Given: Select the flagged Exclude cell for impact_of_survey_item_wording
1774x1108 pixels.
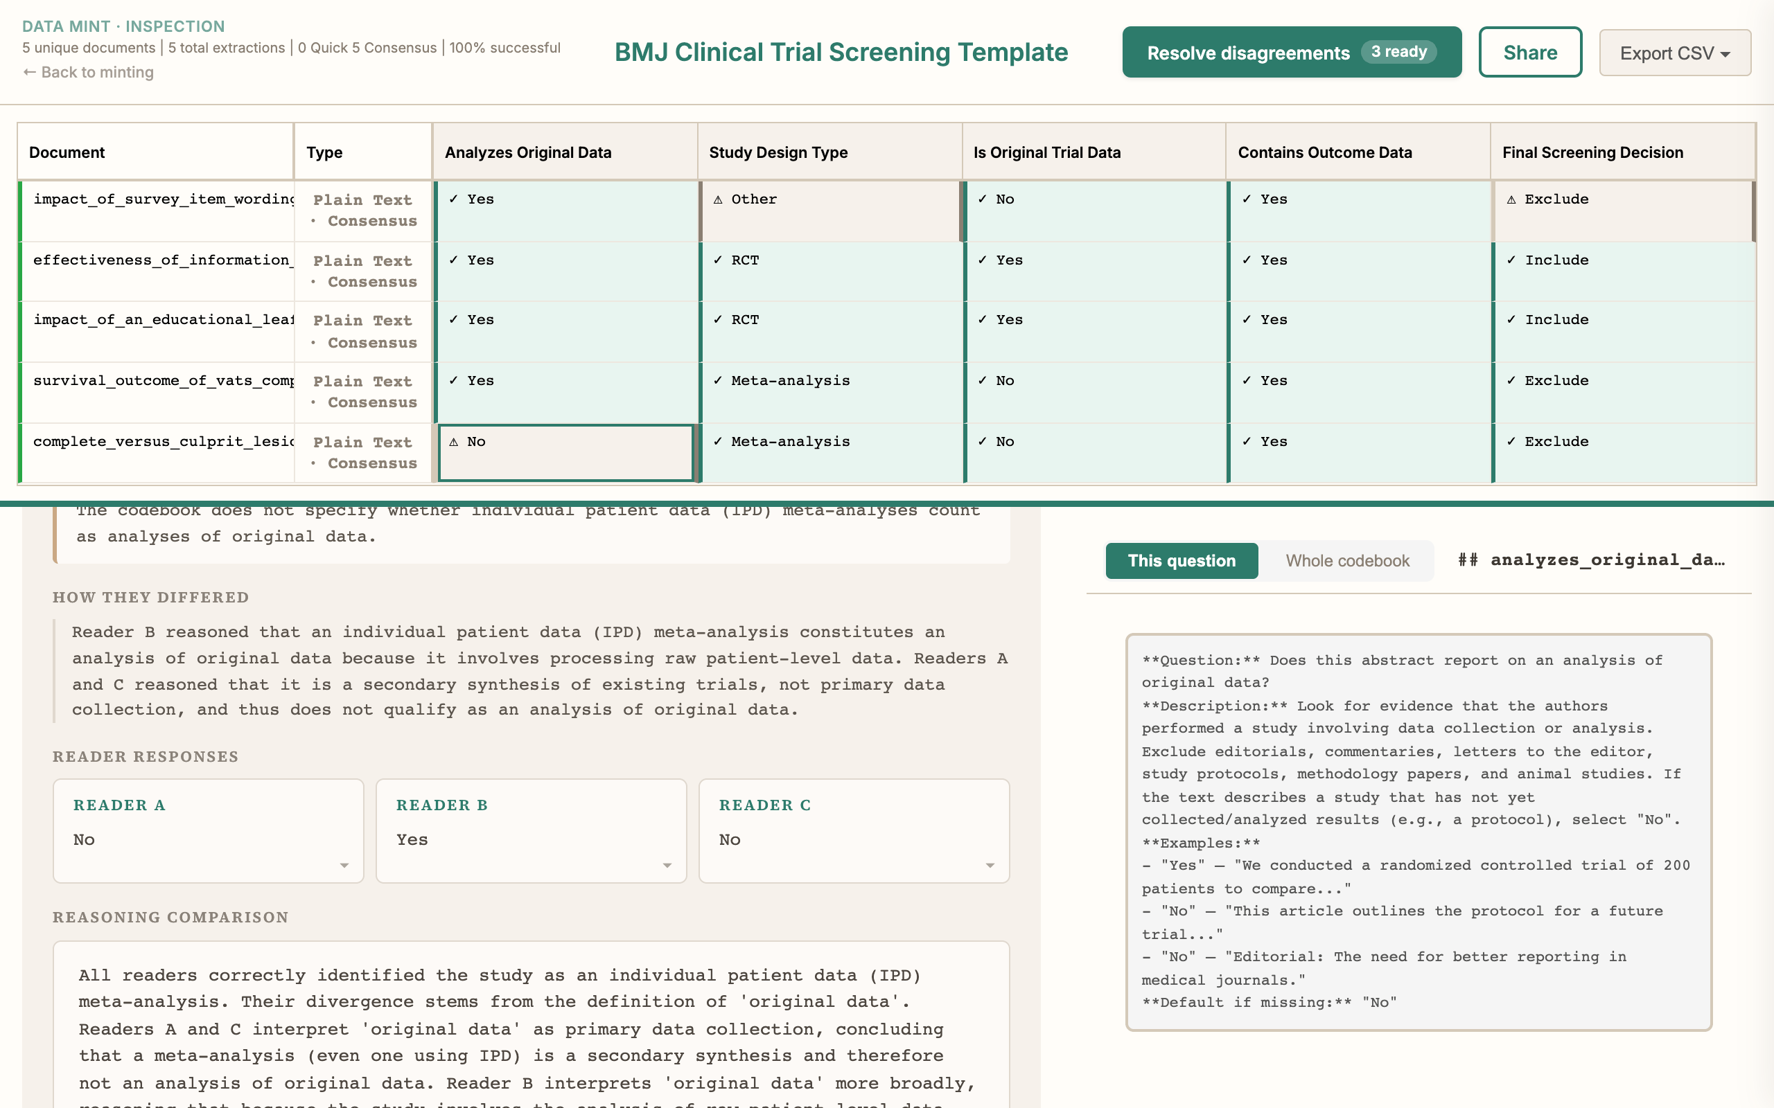Looking at the screenshot, I should pyautogui.click(x=1624, y=211).
